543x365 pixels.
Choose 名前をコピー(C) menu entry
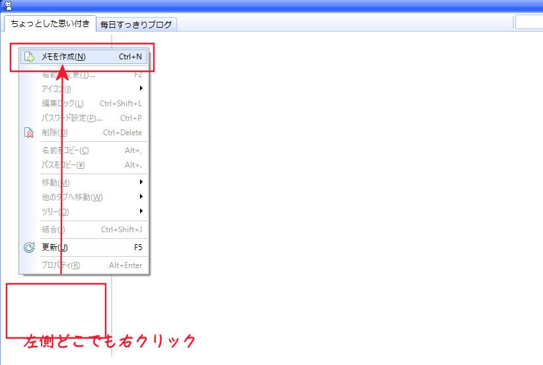click(84, 150)
